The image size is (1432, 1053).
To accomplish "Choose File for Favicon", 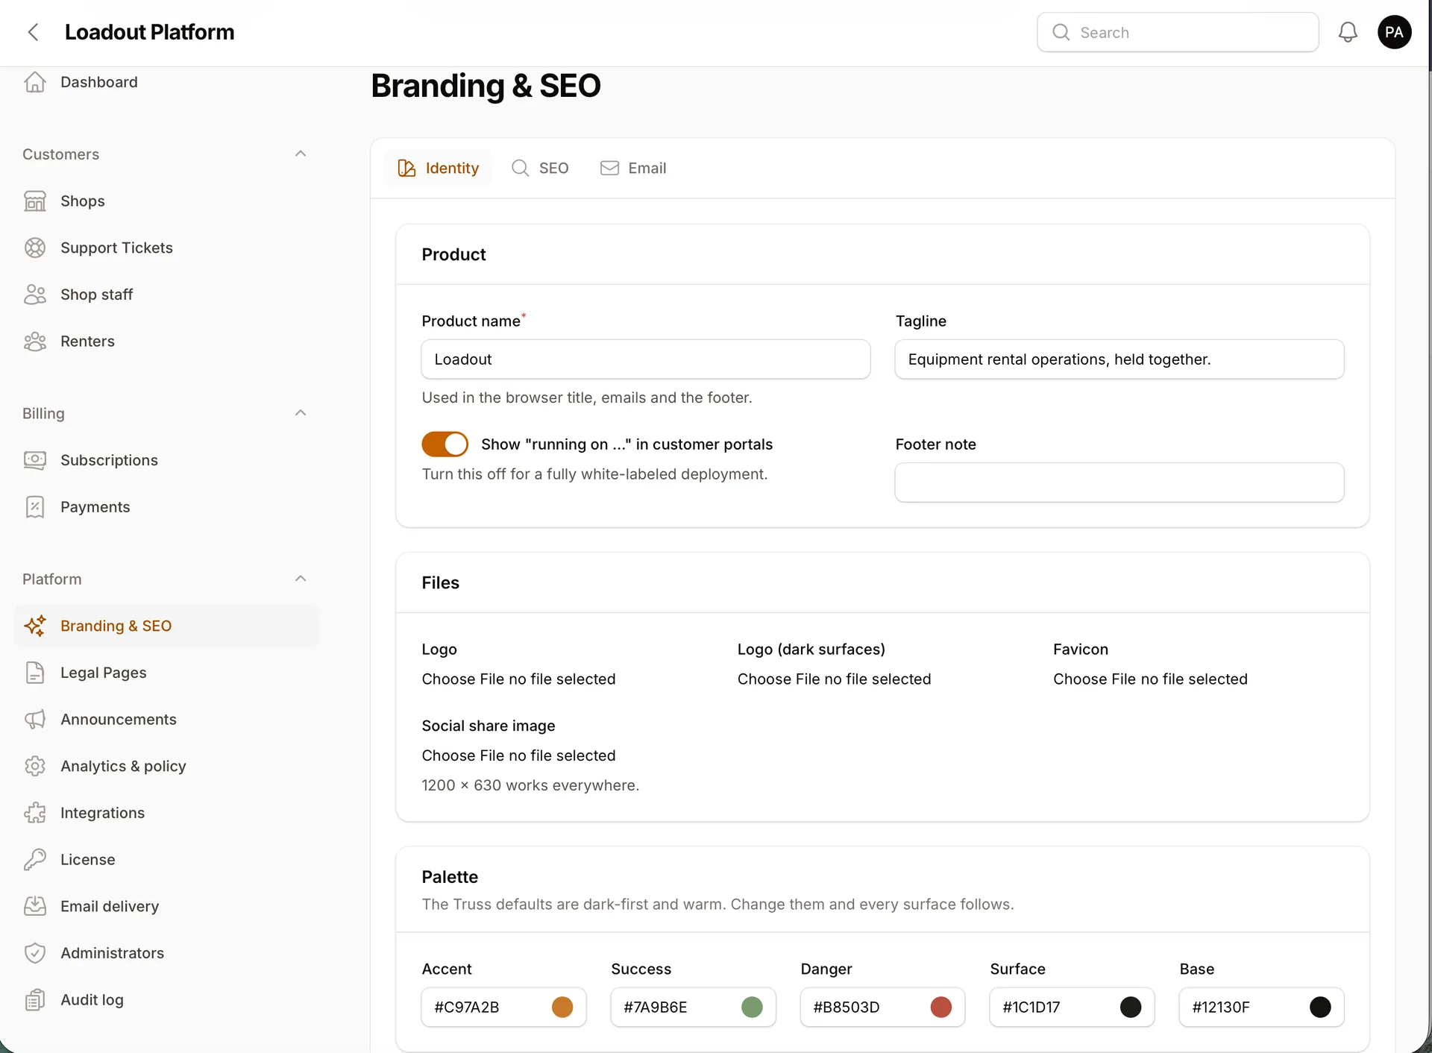I will 1095,679.
